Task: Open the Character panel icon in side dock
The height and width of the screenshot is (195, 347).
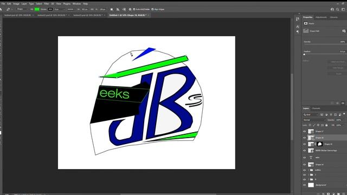Action: coord(298,27)
